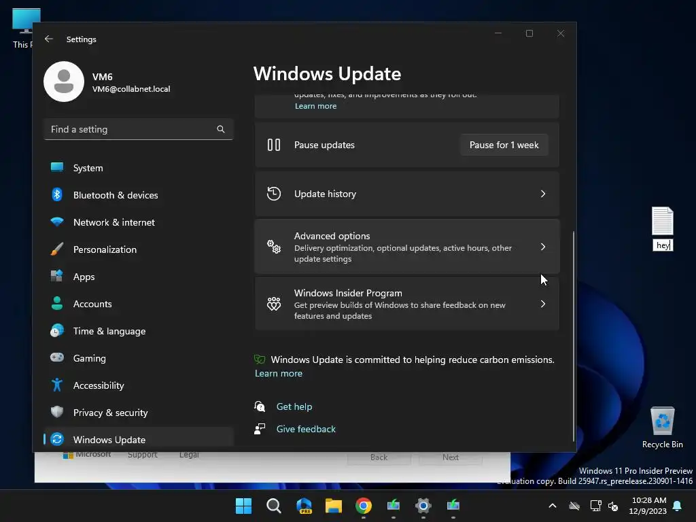The height and width of the screenshot is (522, 696).
Task: Click the muted volume icon in tray
Action: pyautogui.click(x=613, y=506)
